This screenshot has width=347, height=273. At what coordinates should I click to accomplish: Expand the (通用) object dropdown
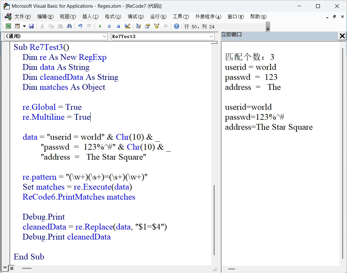105,36
